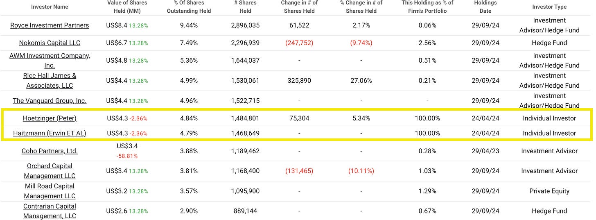Select Nokomis portfolio percentage 2.56%
Screen dimensions: 596x220
point(428,43)
